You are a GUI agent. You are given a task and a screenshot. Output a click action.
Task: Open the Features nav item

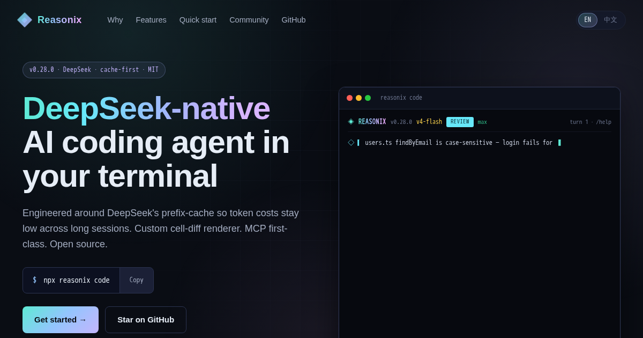151,20
